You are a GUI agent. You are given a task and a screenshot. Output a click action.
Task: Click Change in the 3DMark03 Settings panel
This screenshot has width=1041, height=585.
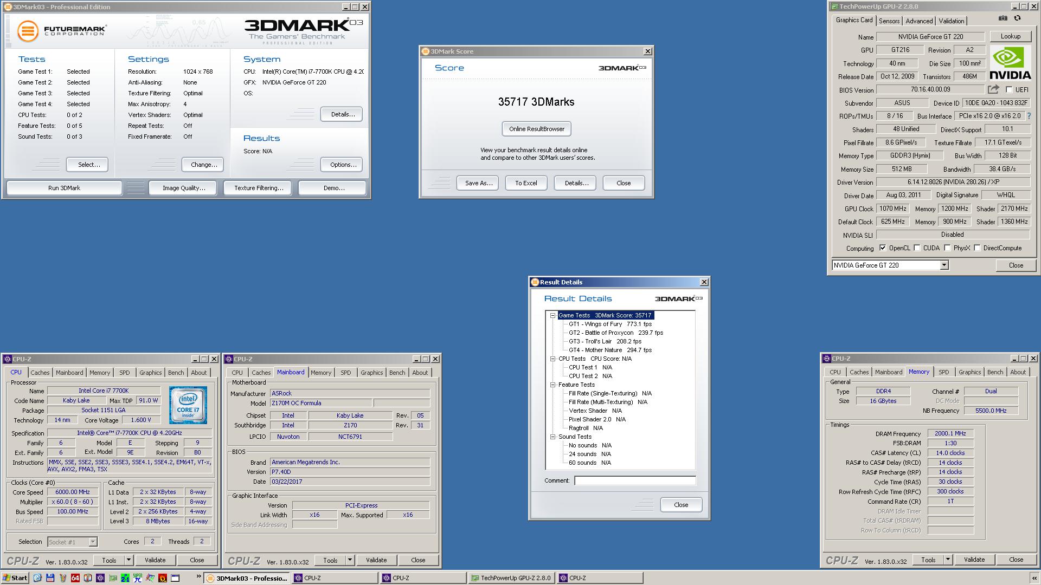point(204,165)
